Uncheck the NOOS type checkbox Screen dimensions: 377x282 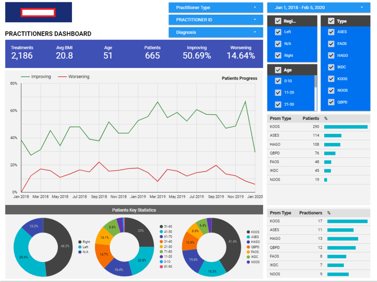click(x=331, y=90)
